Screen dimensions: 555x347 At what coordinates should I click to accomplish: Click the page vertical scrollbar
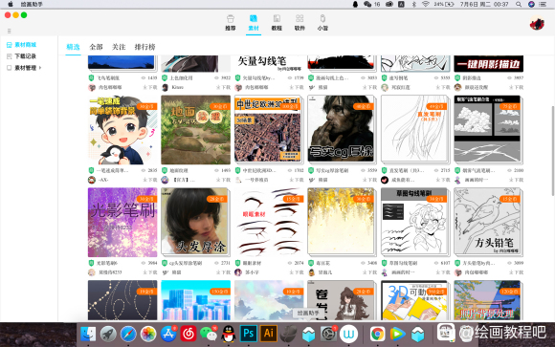point(552,150)
